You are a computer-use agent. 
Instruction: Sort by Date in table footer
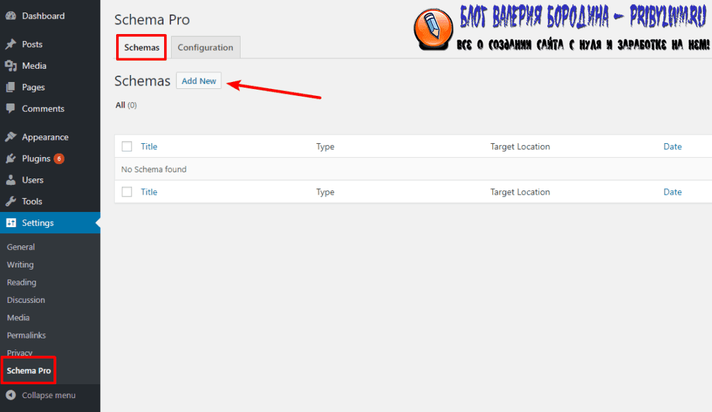672,192
